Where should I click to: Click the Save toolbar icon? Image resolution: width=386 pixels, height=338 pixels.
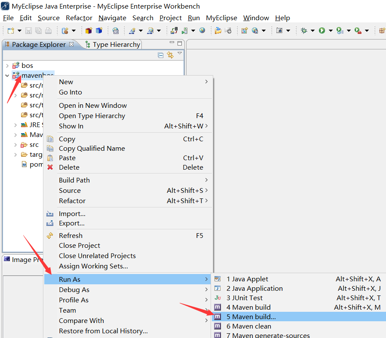click(x=28, y=31)
